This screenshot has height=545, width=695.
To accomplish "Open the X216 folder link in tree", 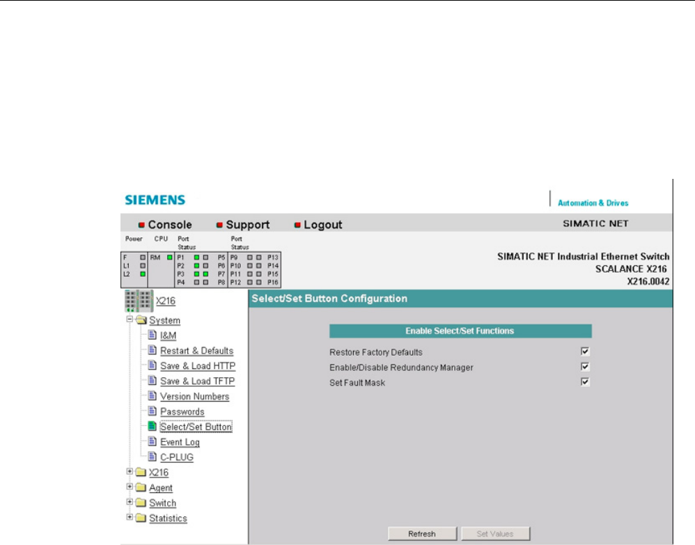I will 159,473.
